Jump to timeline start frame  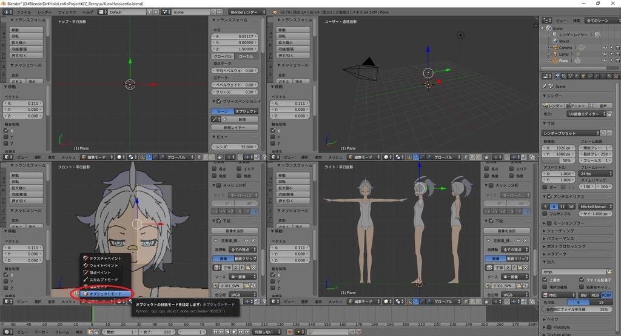(x=215, y=332)
